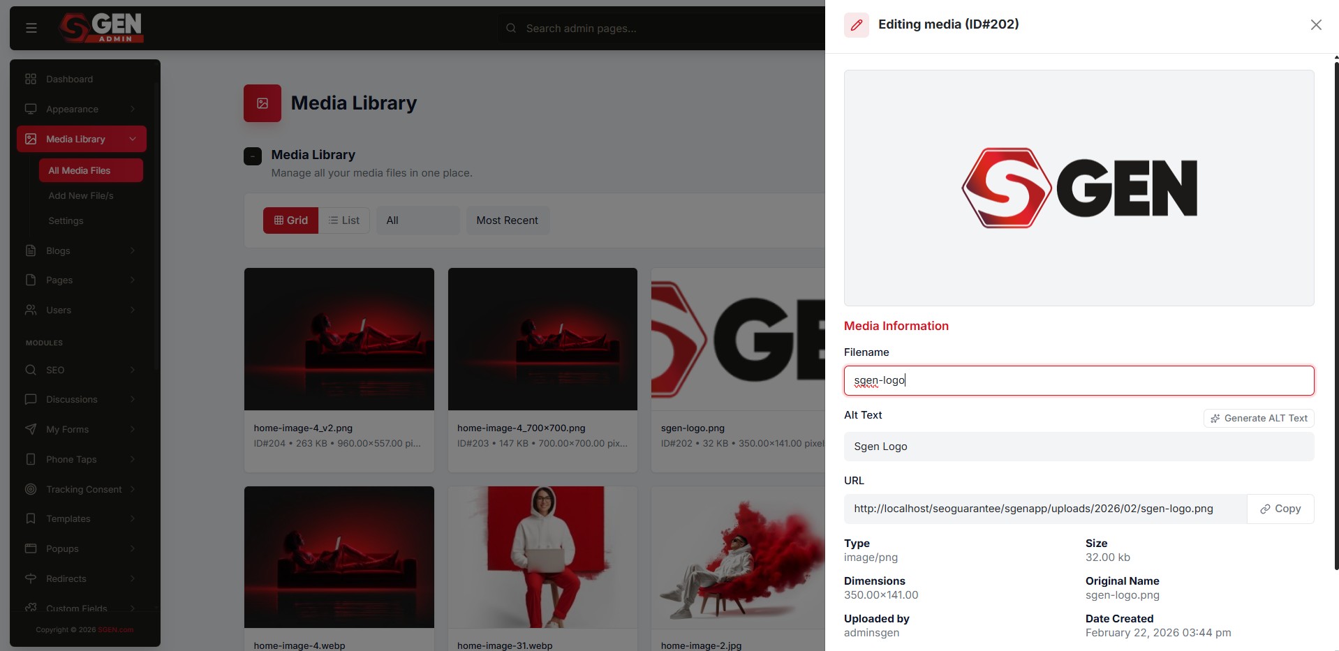Click the 350.00×141.00 Dimensions value
Viewport: 1339px width, 651px height.
click(x=881, y=595)
